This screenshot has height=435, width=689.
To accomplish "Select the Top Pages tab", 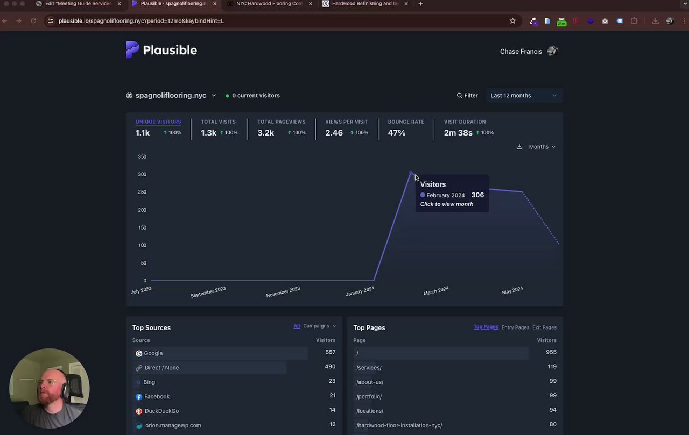I will [486, 327].
